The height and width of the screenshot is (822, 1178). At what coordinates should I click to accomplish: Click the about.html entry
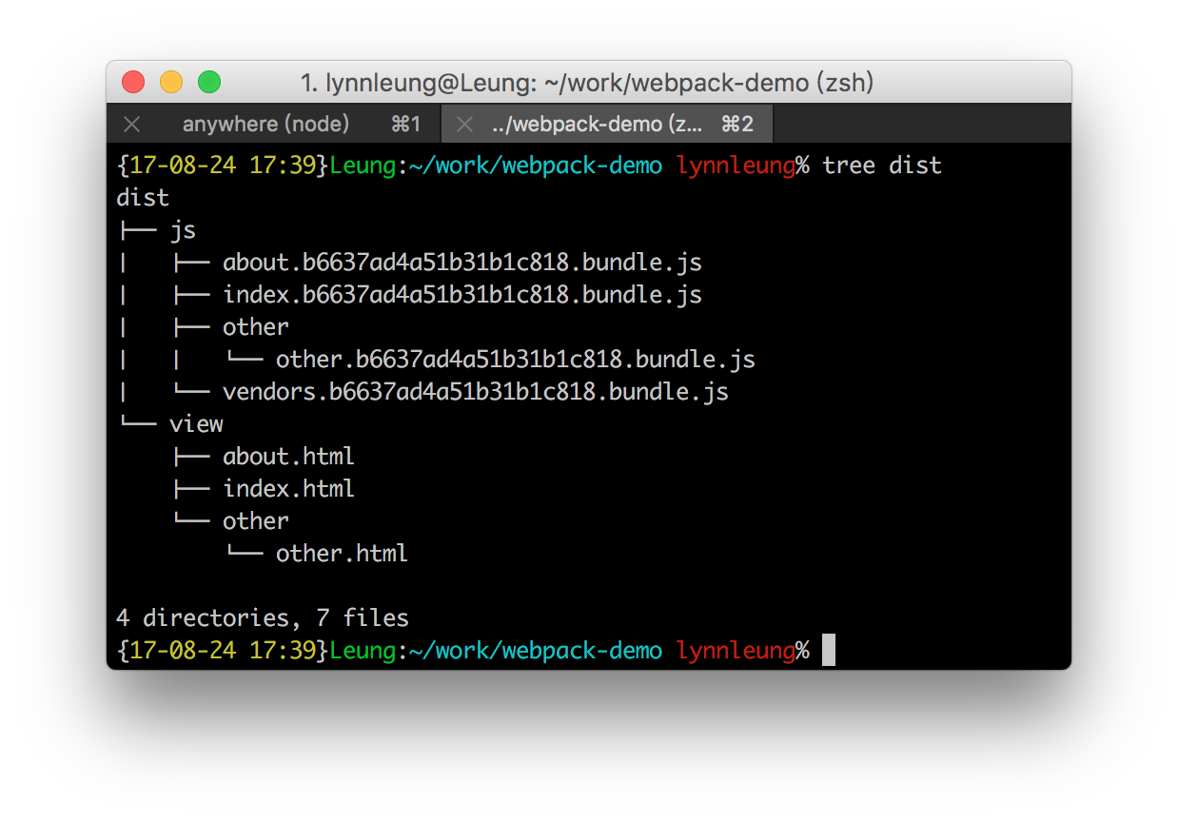[x=288, y=457]
